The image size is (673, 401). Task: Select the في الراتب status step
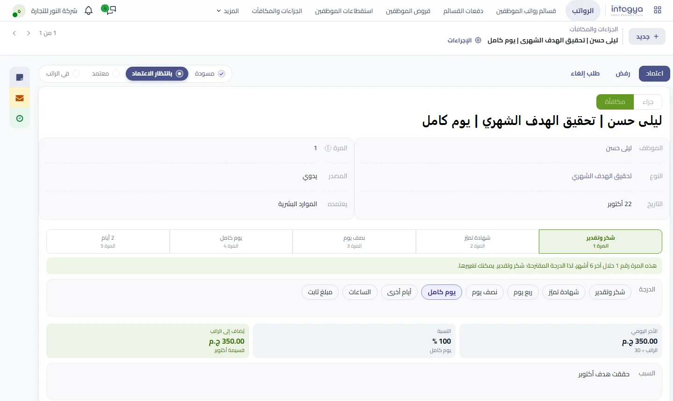63,74
